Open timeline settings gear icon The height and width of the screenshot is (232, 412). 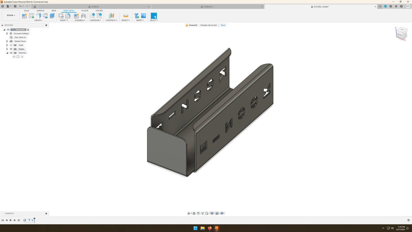[x=408, y=220]
